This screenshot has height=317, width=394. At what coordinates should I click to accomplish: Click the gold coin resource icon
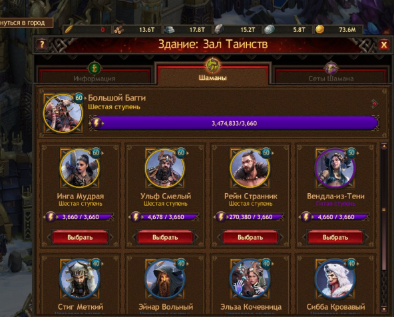click(320, 29)
